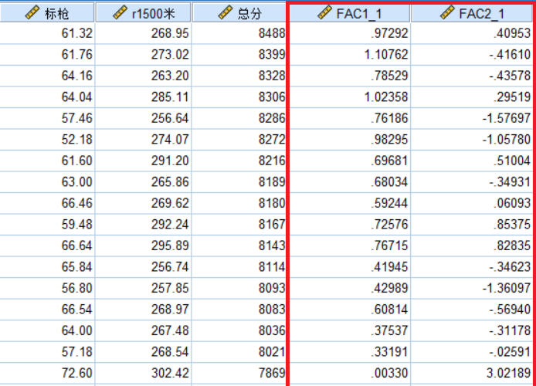Click the scale ruler icon beside 总分

[225, 13]
